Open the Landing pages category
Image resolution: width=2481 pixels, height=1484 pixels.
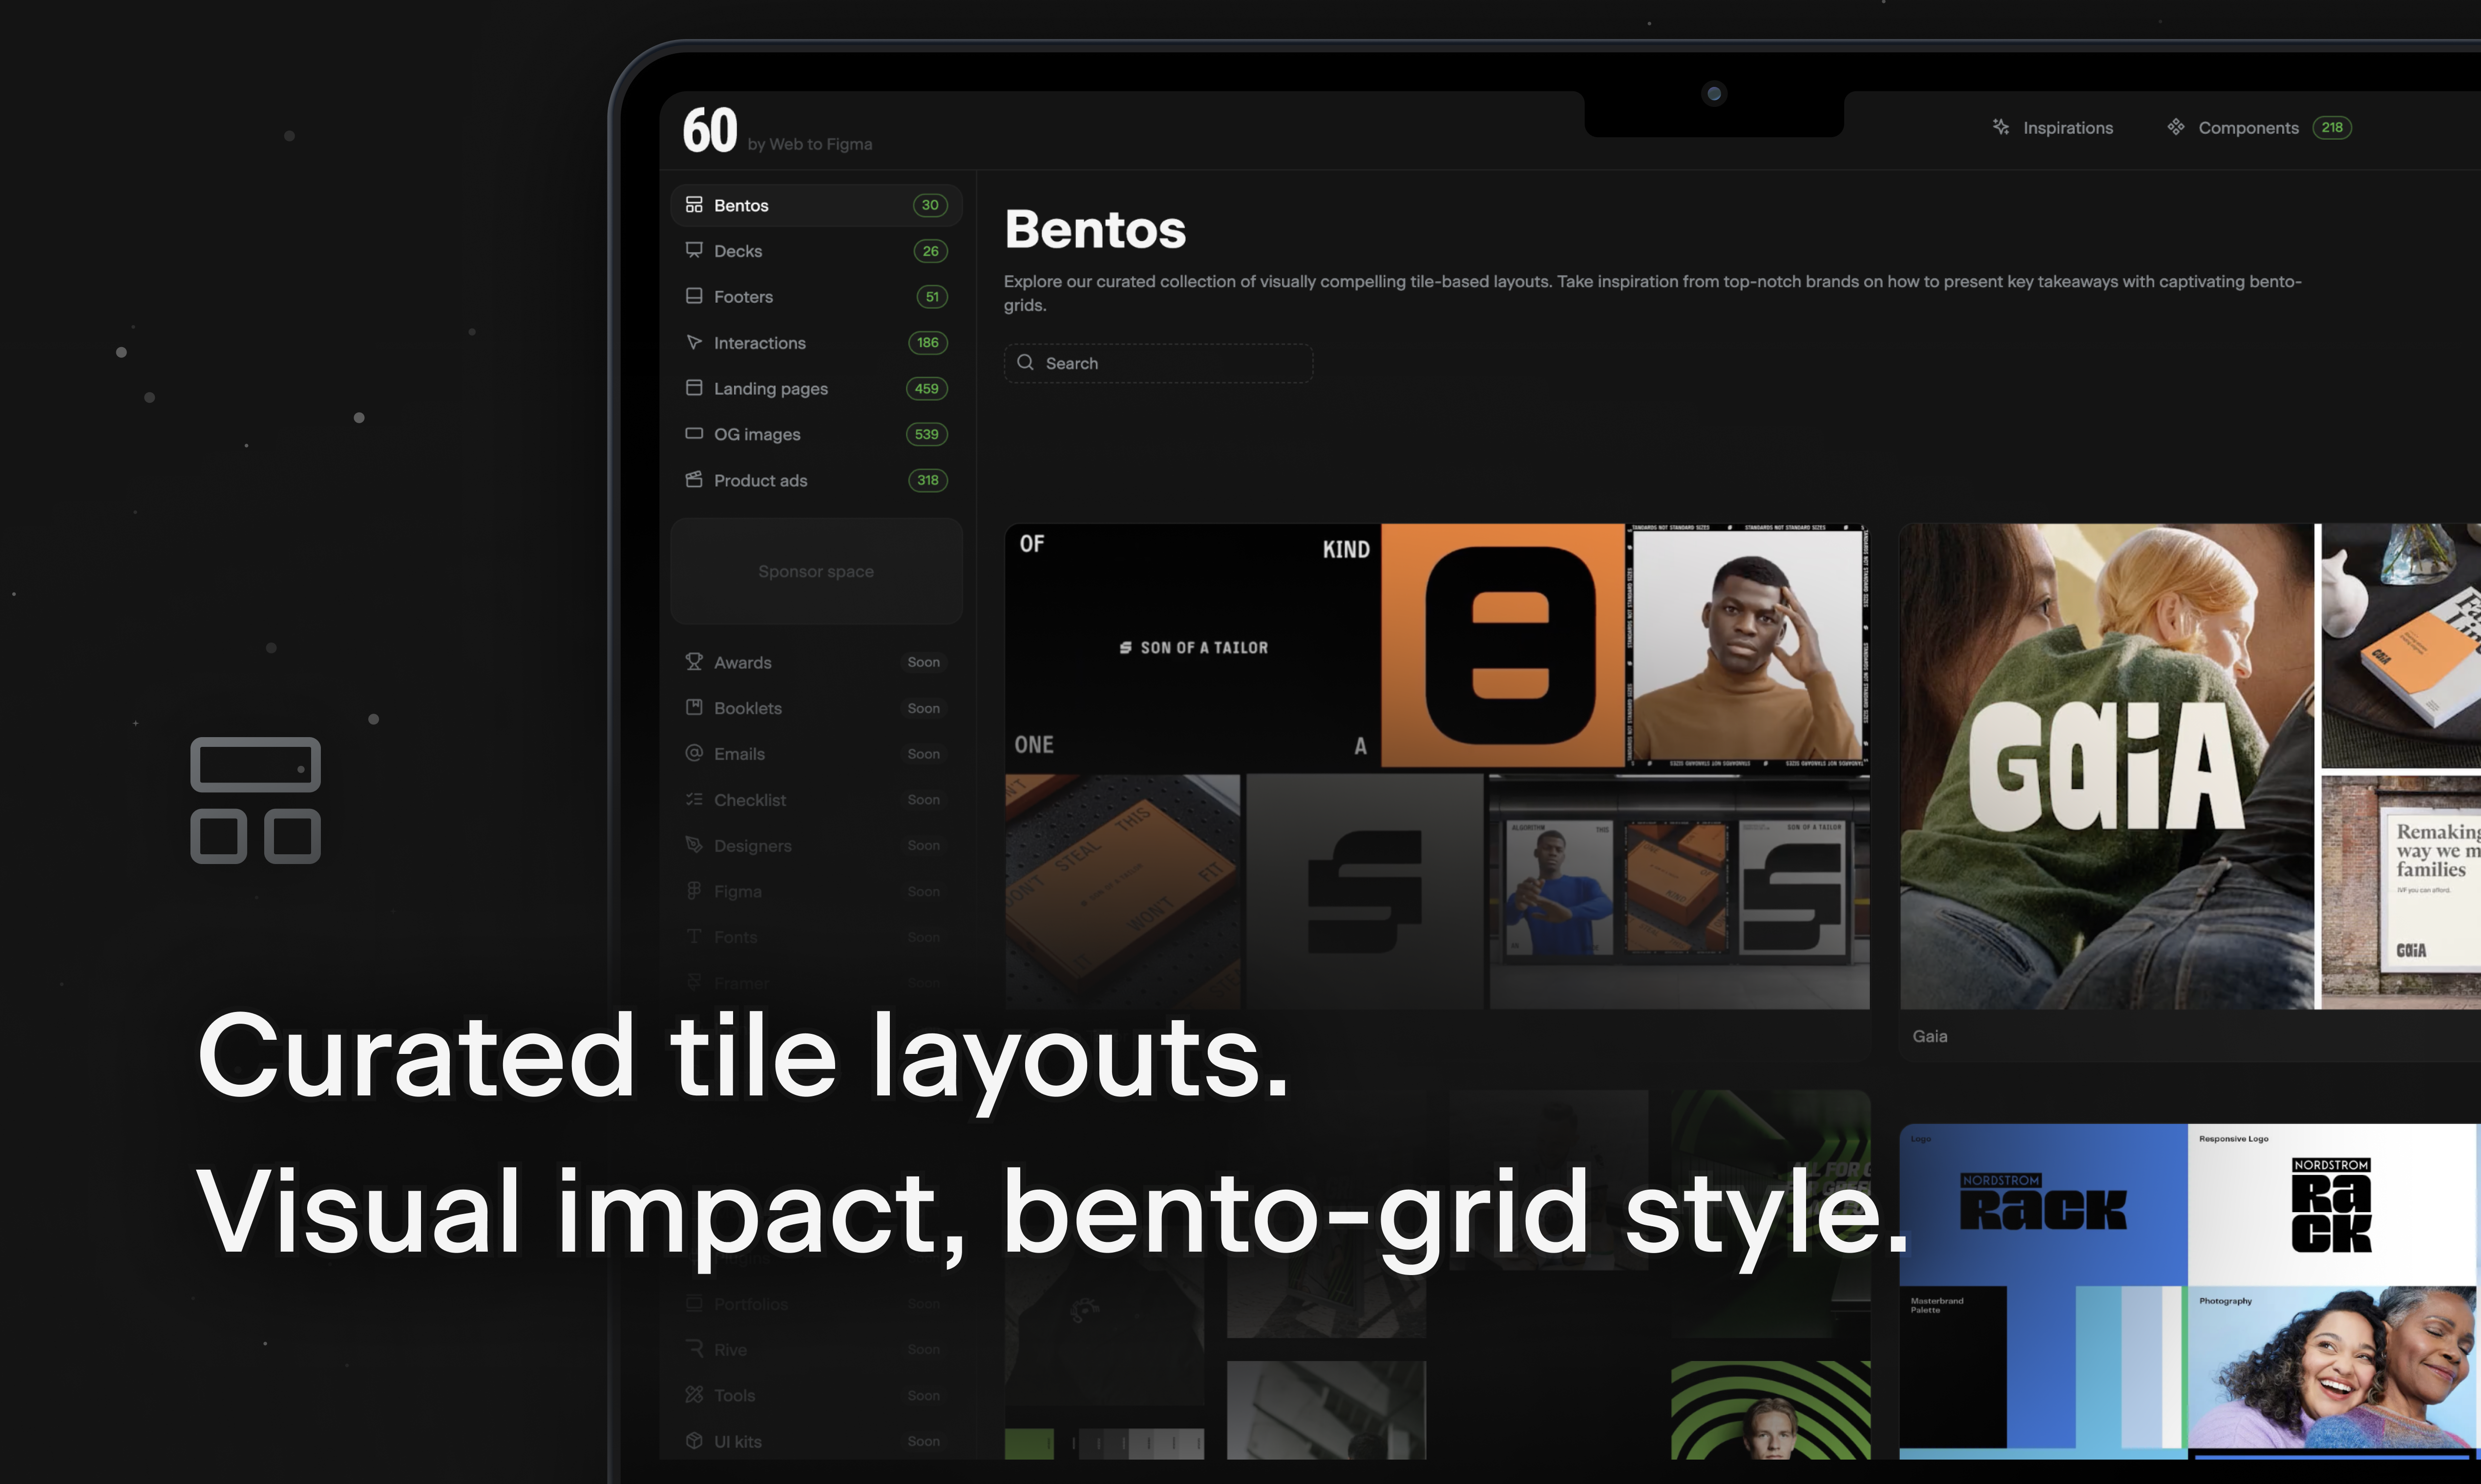point(815,389)
